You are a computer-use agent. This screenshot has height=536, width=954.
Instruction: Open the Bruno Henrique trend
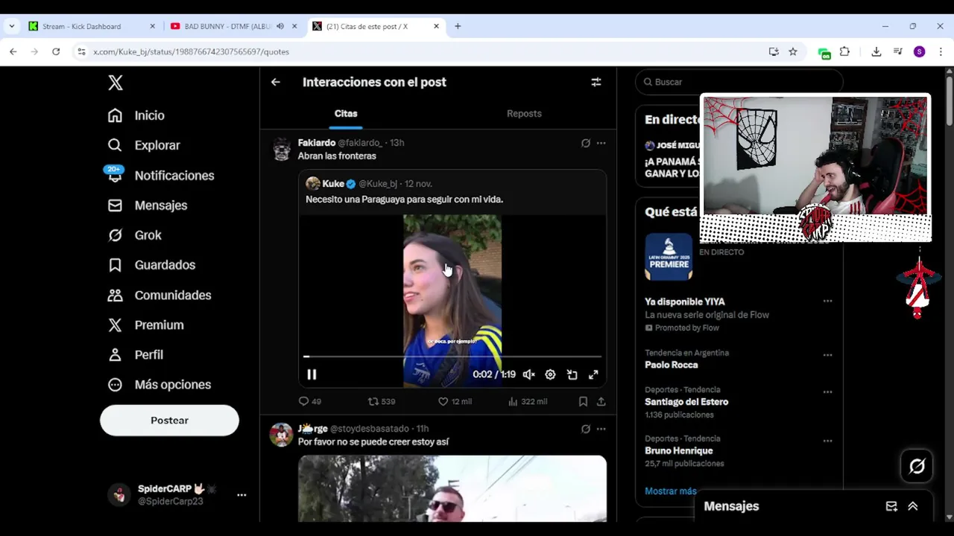(x=678, y=451)
